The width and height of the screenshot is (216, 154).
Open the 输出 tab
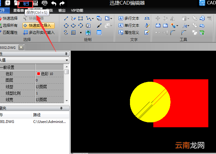[x=62, y=10]
